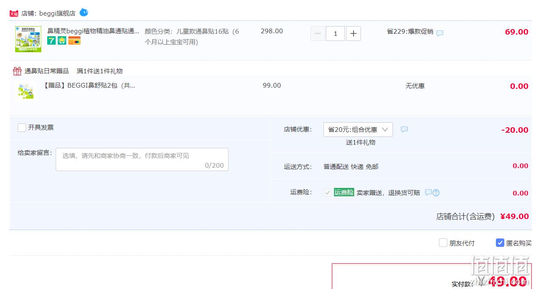Click the green 7-day return service icon
This screenshot has height=289, width=533.
51,41
